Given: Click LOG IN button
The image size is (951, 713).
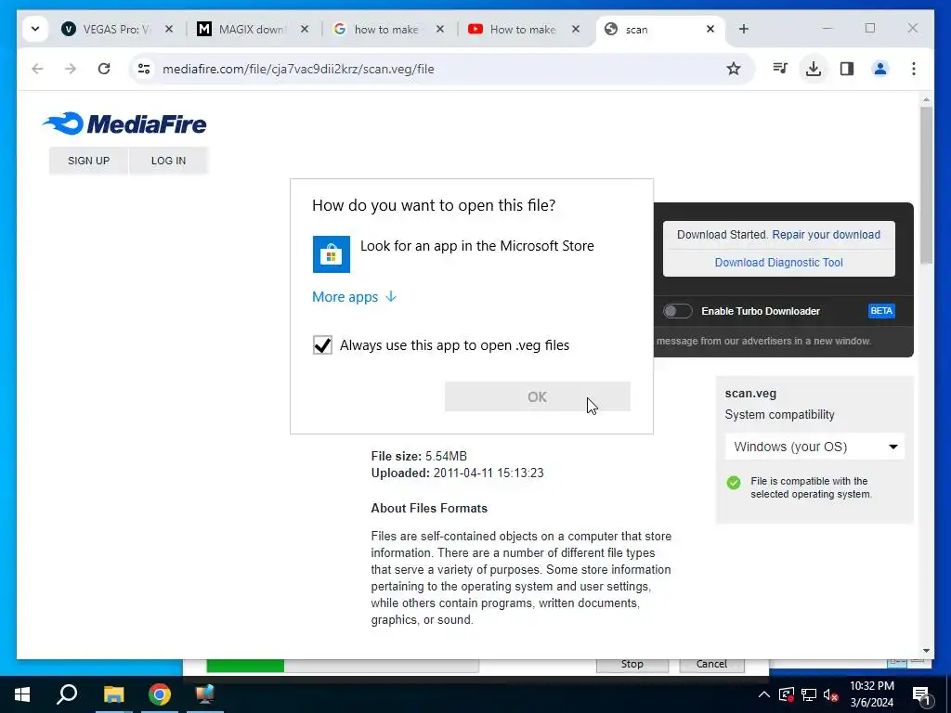Looking at the screenshot, I should click(169, 161).
